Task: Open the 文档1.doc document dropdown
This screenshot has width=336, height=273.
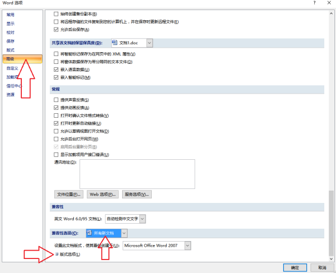Action: pyautogui.click(x=150, y=43)
